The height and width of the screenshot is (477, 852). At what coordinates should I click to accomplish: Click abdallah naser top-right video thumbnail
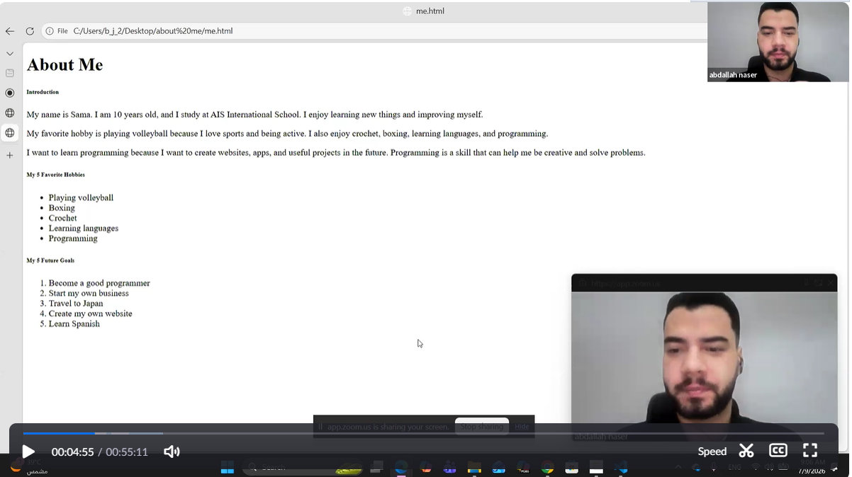point(778,42)
